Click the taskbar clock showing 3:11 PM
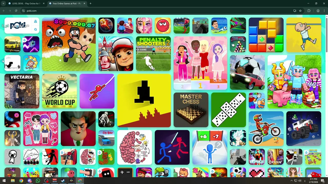The image size is (328, 184). [x=313, y=181]
